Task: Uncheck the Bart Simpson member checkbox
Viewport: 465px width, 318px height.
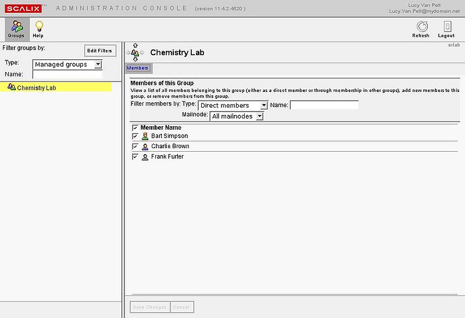Action: click(135, 136)
